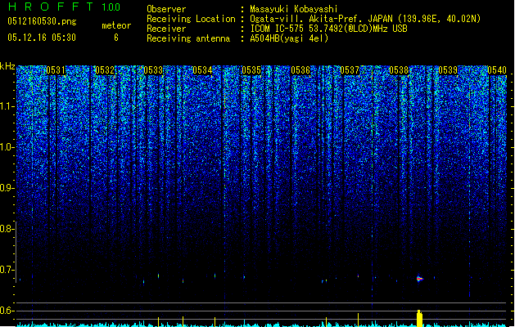Image resolution: width=515 pixels, height=327 pixels.
Task: Select the file name 0512160530.png
Action: pos(42,21)
